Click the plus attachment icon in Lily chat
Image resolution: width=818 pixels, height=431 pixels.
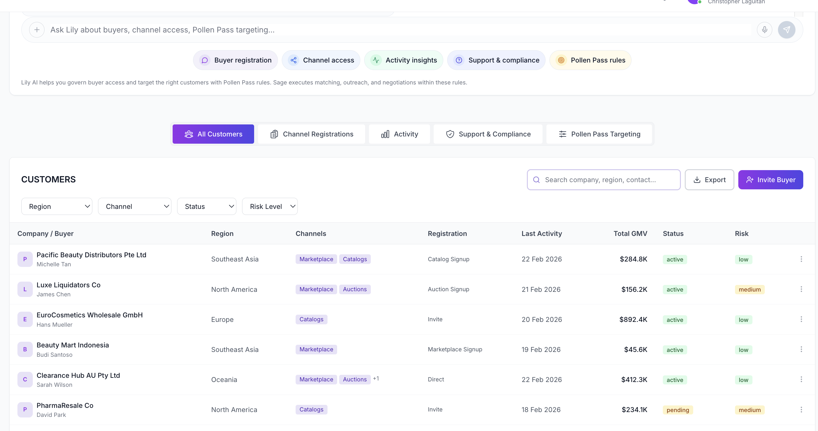(x=37, y=30)
